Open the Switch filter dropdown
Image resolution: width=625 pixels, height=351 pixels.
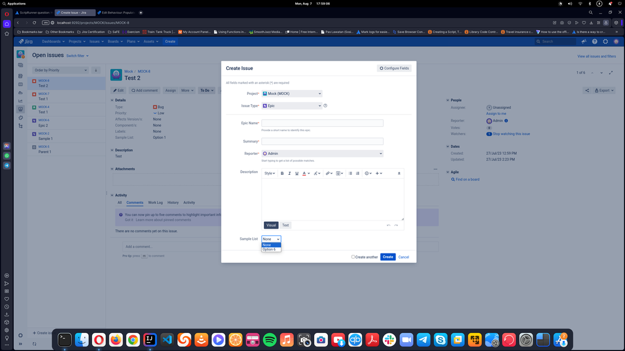coord(78,56)
